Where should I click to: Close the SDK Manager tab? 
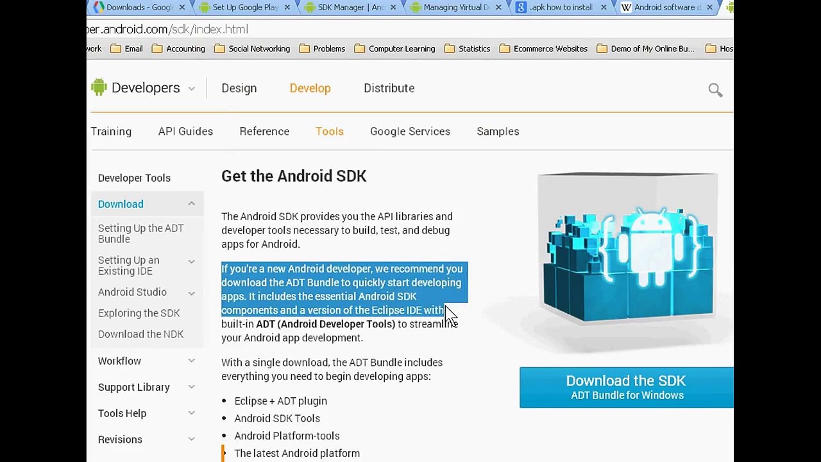pyautogui.click(x=393, y=7)
